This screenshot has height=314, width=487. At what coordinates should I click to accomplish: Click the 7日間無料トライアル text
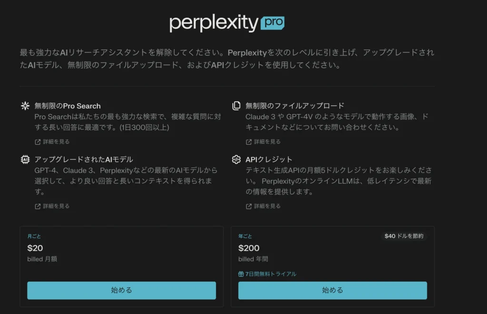click(x=271, y=274)
